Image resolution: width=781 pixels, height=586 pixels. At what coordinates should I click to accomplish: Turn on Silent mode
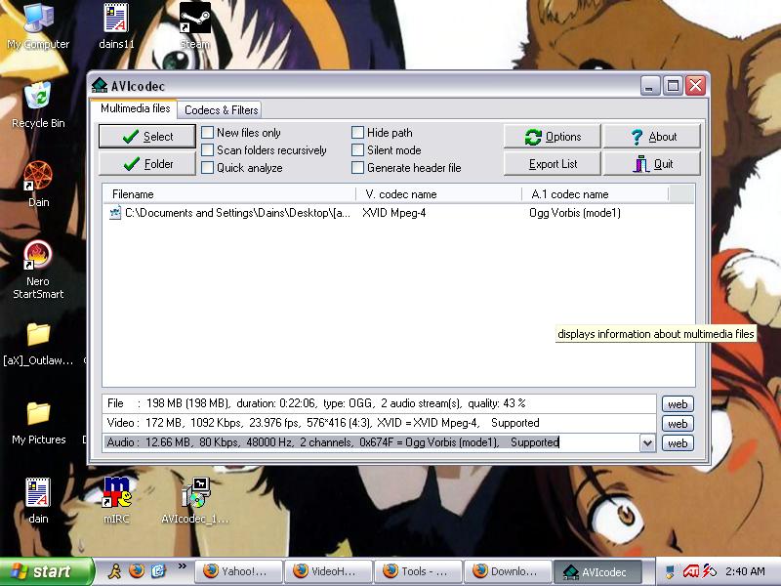pyautogui.click(x=357, y=150)
